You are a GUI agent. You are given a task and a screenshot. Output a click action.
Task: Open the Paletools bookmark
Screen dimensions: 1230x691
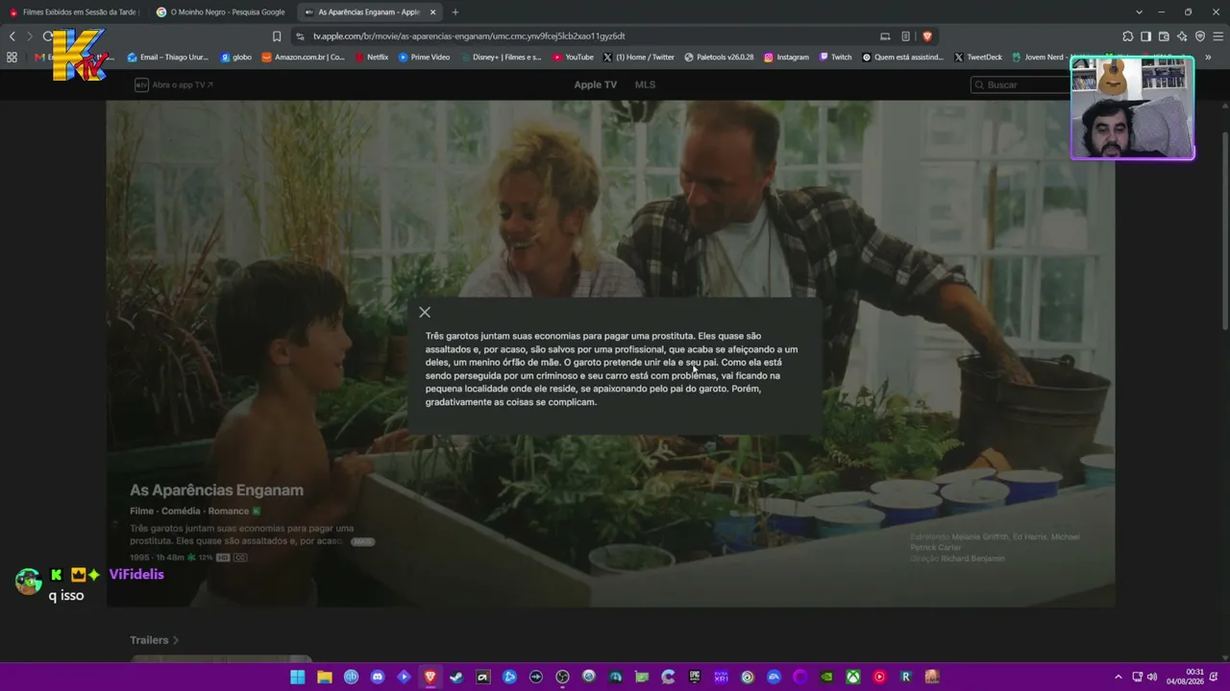(719, 58)
